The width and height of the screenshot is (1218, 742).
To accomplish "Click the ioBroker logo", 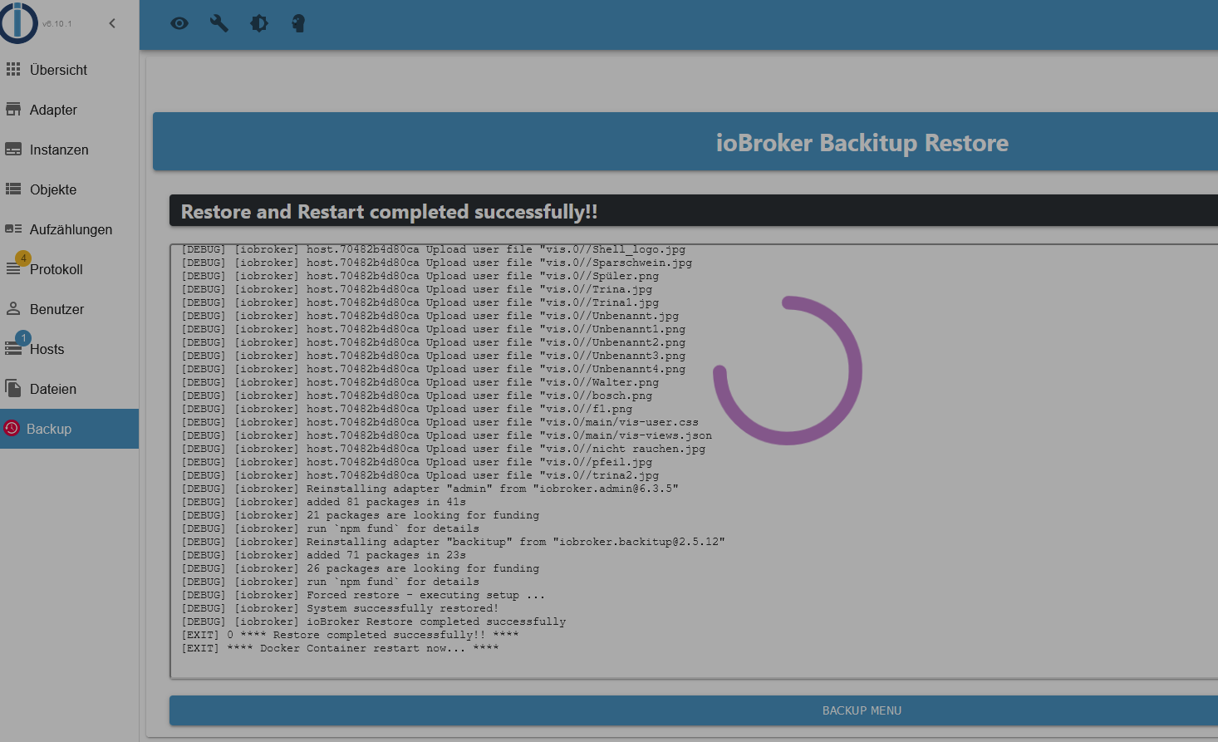I will point(19,22).
